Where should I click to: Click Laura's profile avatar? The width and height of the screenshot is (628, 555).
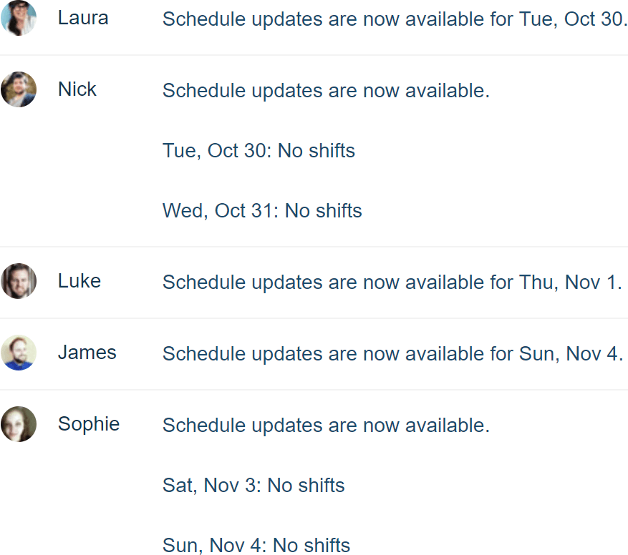pos(19,19)
